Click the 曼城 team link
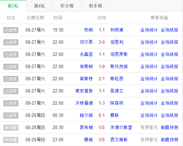Viewport: 183px width, 146px height. (x=88, y=140)
